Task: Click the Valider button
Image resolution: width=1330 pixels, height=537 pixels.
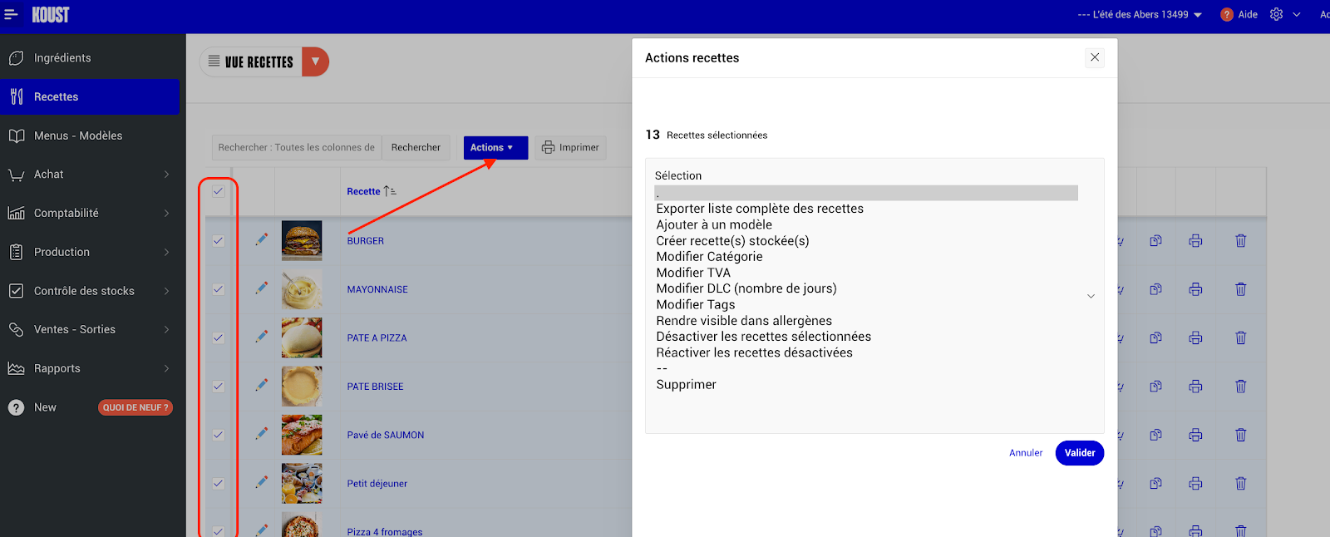Action: pyautogui.click(x=1079, y=453)
